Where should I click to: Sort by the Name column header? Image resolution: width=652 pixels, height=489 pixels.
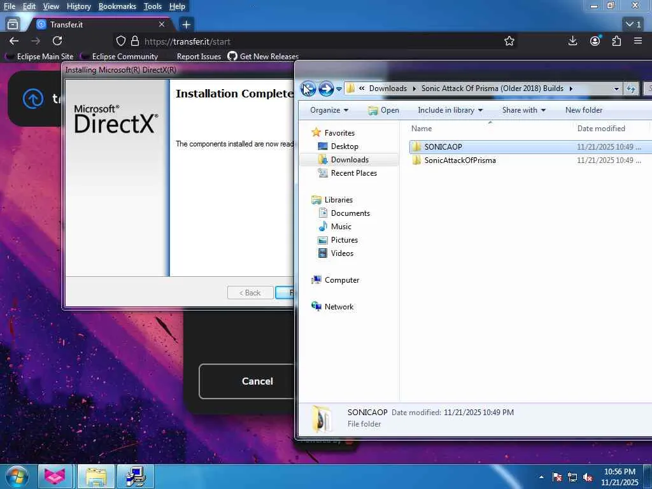point(422,129)
